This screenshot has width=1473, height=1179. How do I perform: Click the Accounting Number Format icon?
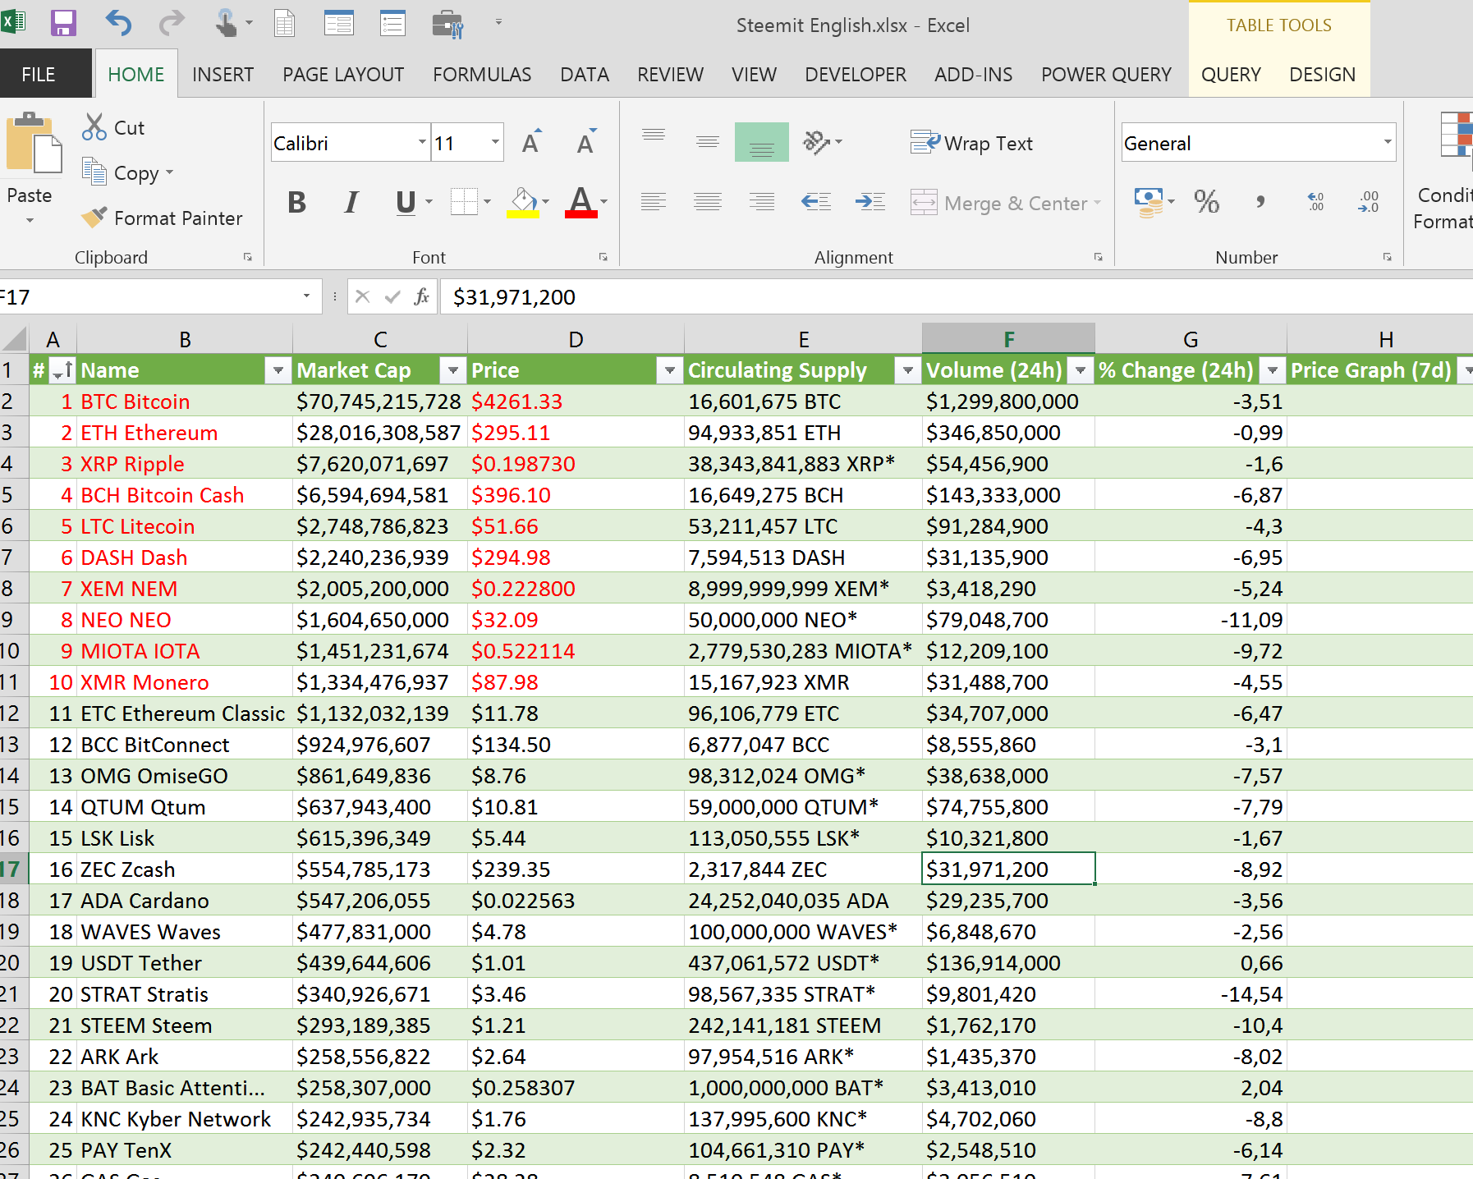pos(1149,202)
